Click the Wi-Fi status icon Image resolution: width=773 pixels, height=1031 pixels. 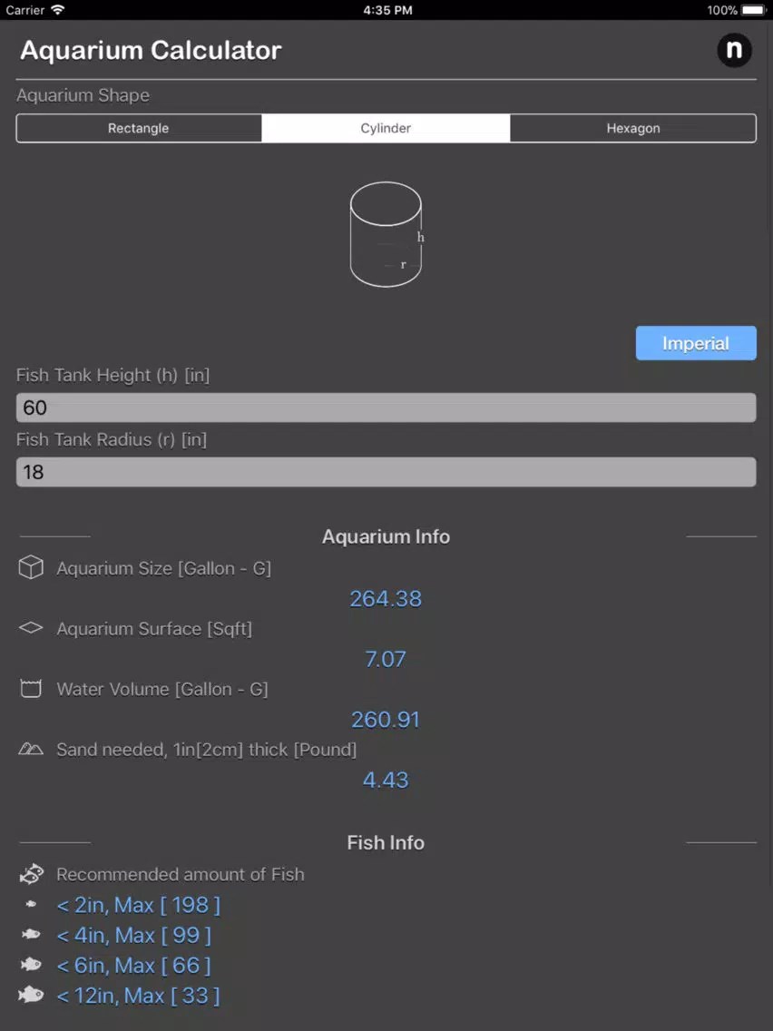click(x=58, y=10)
